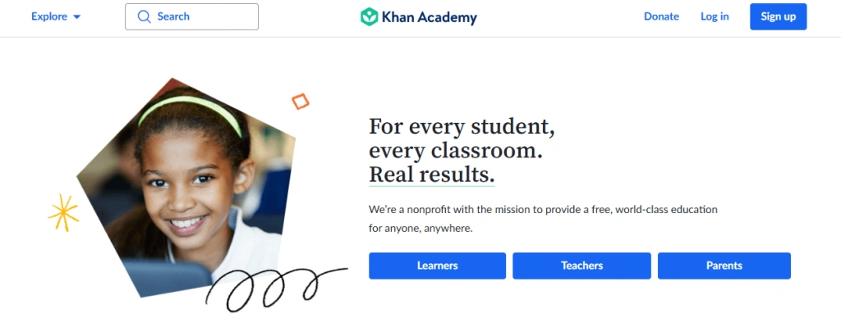841x332 pixels.
Task: Click the 'For every student,' headline text
Action: (x=462, y=127)
